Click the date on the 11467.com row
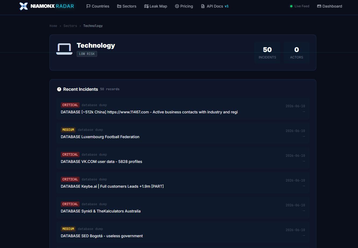This screenshot has width=358, height=248. pyautogui.click(x=295, y=106)
